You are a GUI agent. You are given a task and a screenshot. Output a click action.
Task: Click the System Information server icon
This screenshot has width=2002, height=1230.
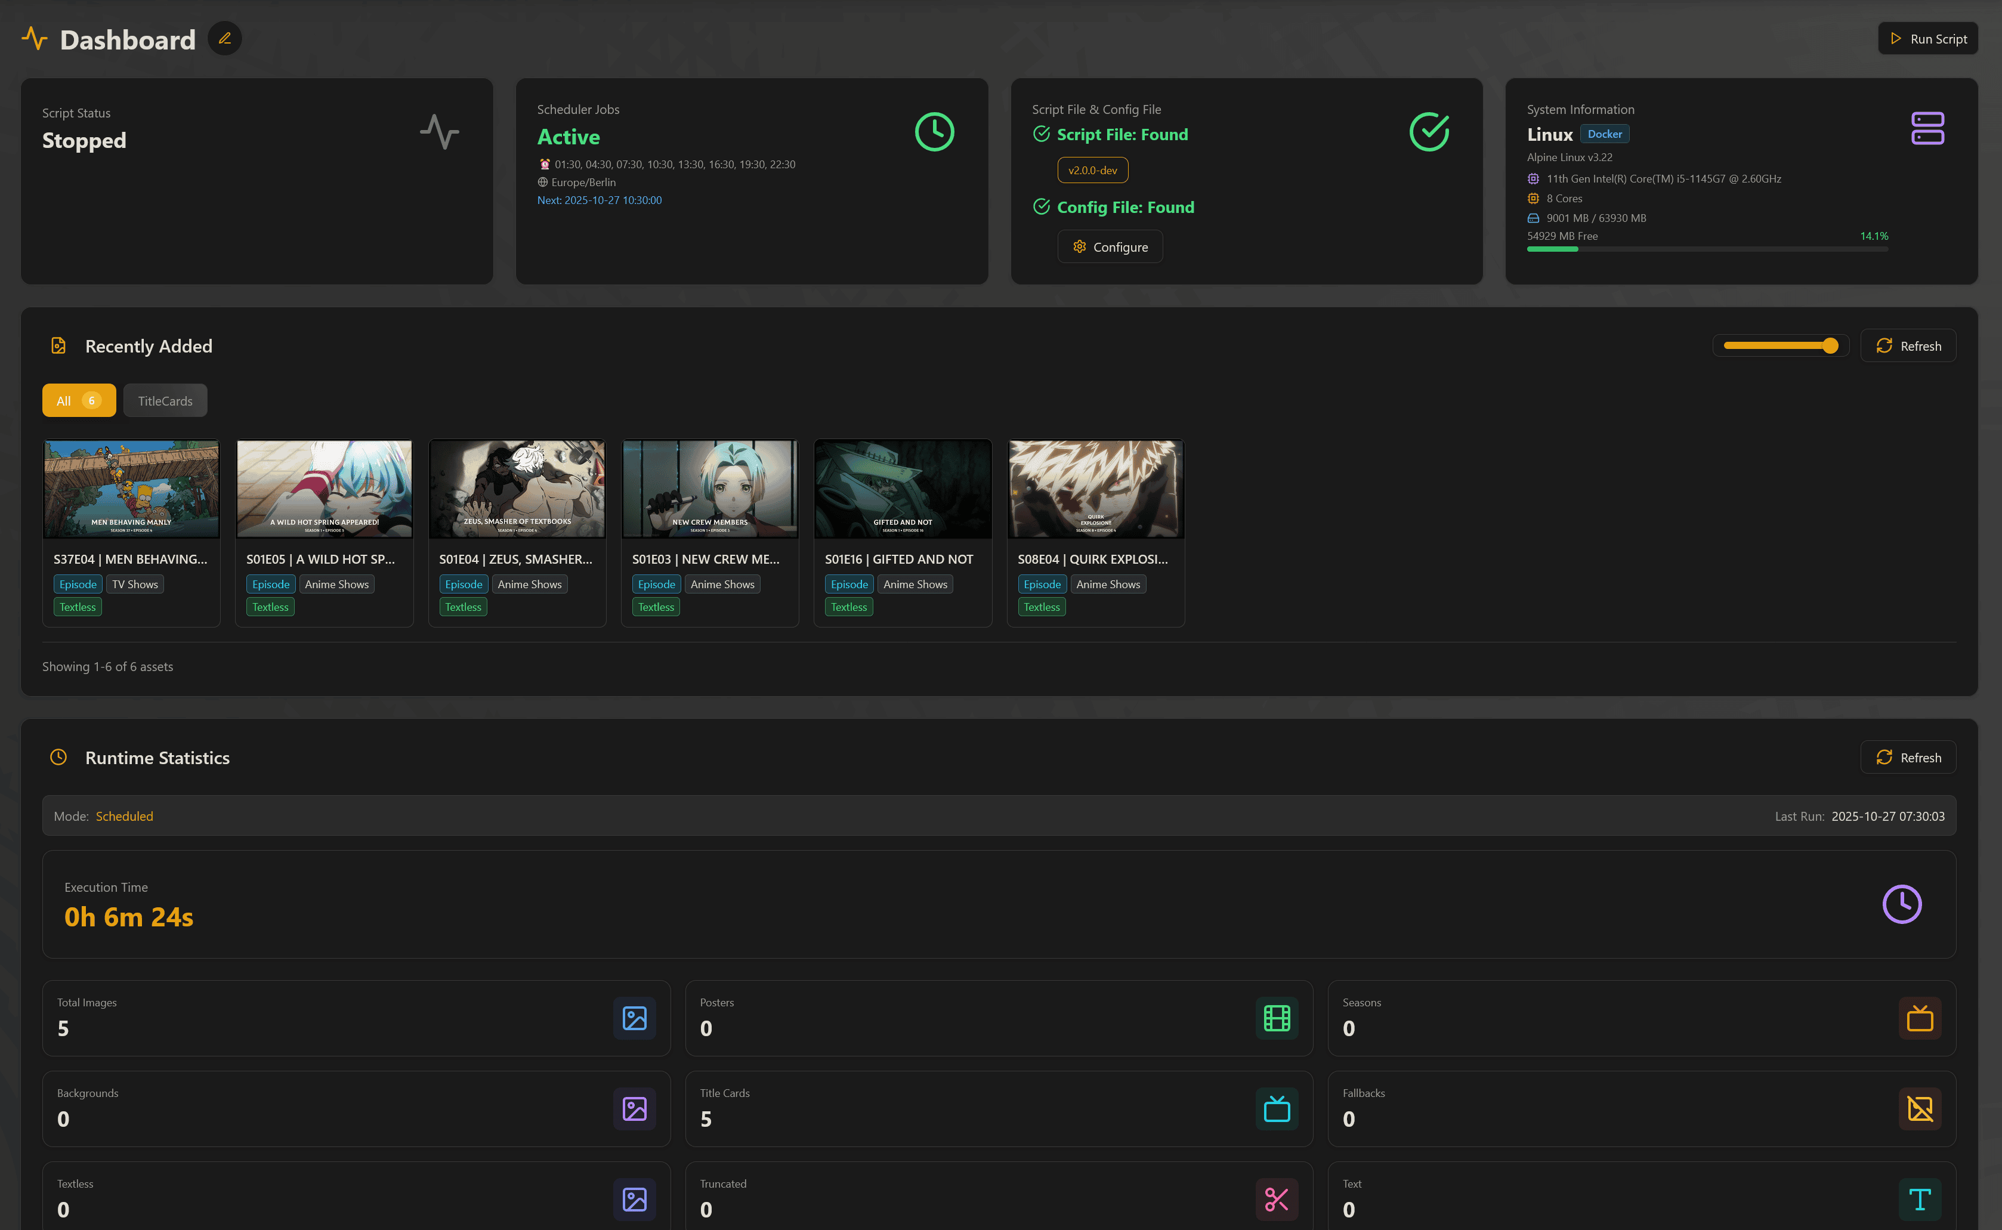point(1926,128)
